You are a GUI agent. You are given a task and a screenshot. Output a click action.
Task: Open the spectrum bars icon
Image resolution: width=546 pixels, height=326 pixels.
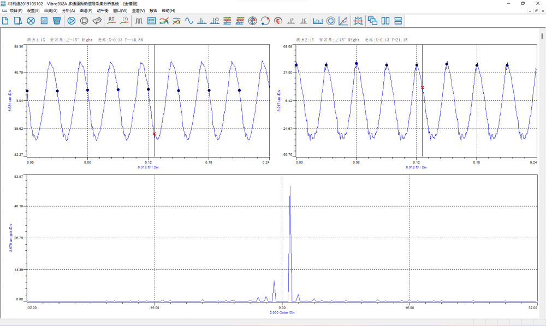click(x=201, y=21)
